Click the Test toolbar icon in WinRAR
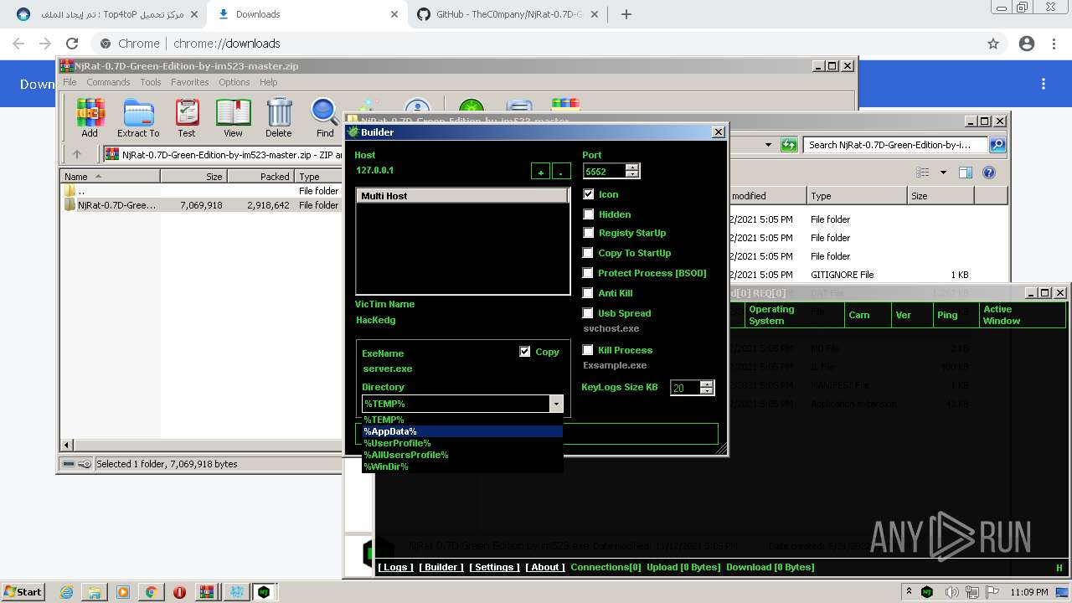 pos(187,117)
